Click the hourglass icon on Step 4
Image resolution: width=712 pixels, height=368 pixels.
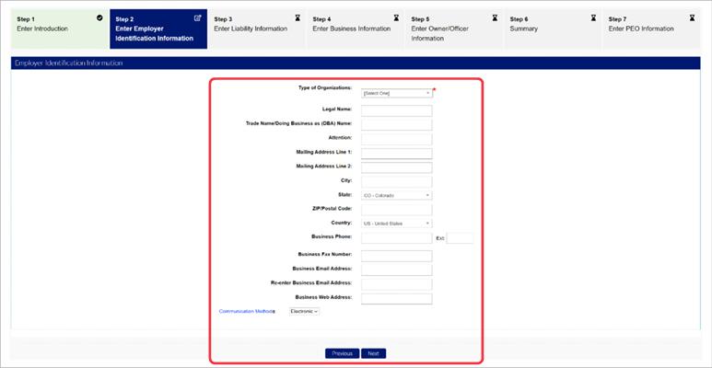click(x=395, y=17)
